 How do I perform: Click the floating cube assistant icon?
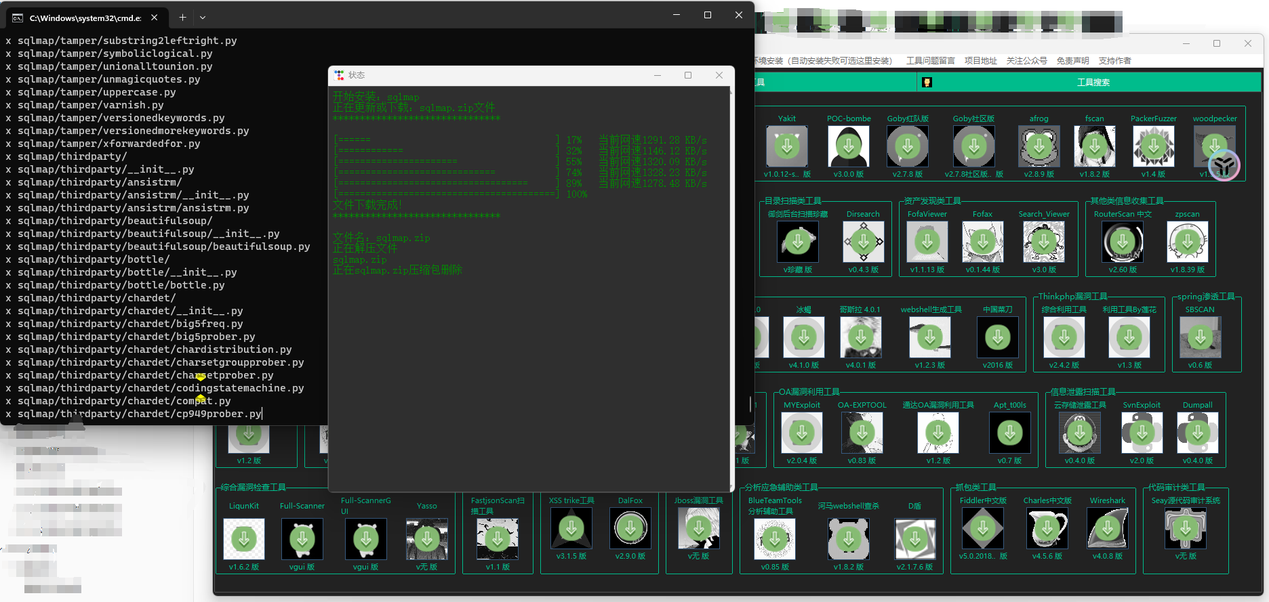(x=1224, y=165)
